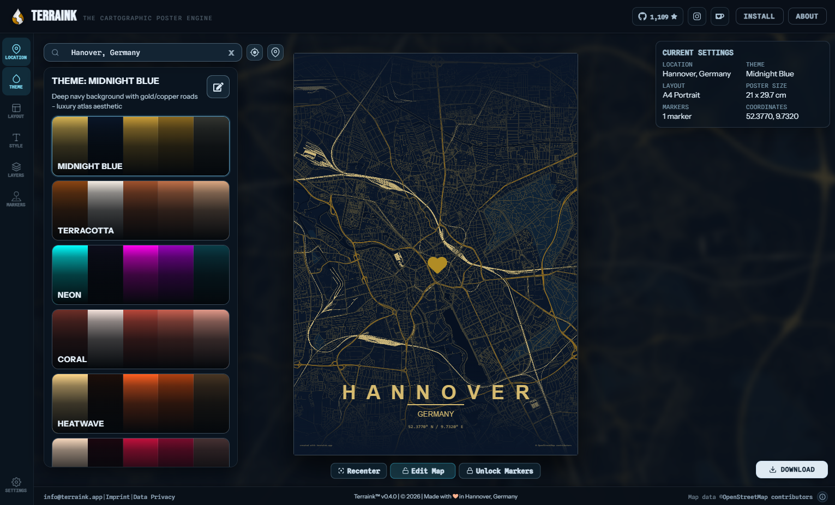Click the GitHub stars badge
This screenshot has height=505, width=835.
pyautogui.click(x=657, y=16)
